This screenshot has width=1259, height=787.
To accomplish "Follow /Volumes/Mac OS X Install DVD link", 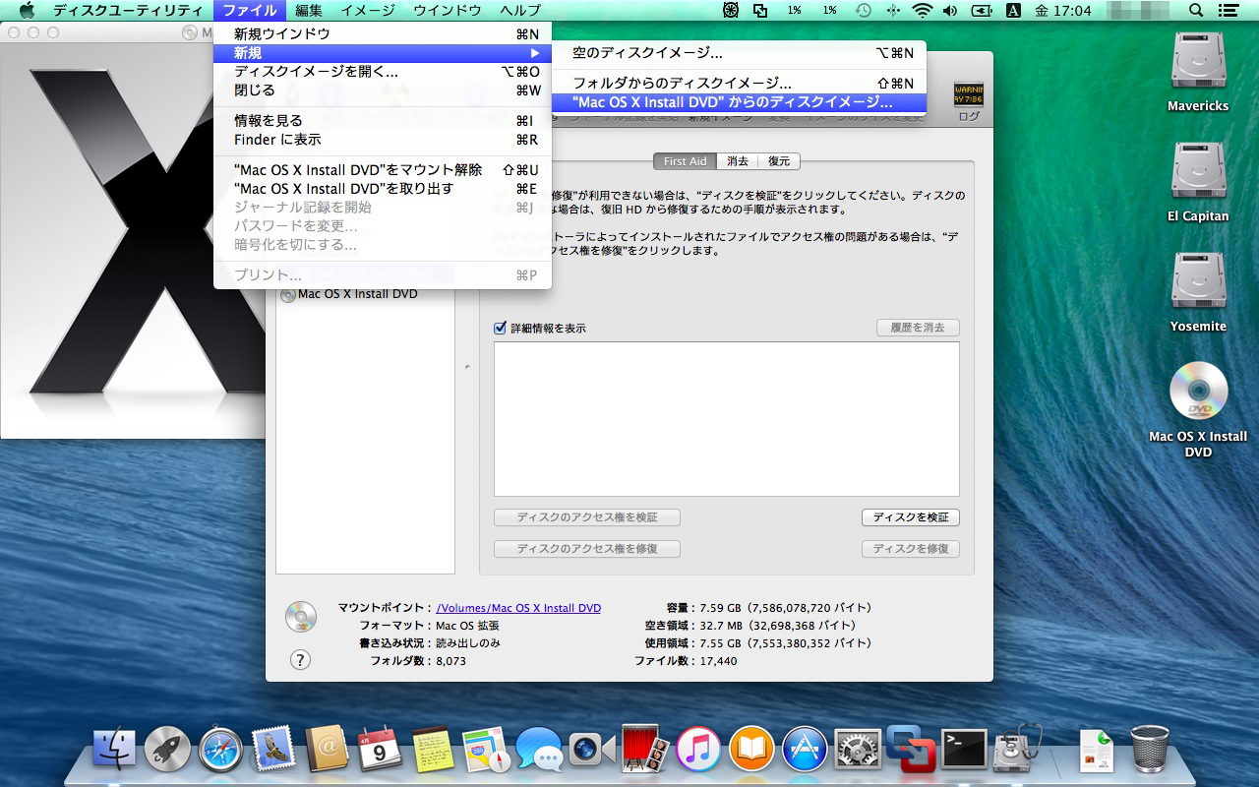I will coord(518,608).
